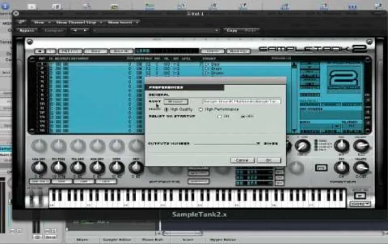This screenshot has width=388, height=244.
Task: Go to the previous plugin setting arrow
Action: click(75, 31)
